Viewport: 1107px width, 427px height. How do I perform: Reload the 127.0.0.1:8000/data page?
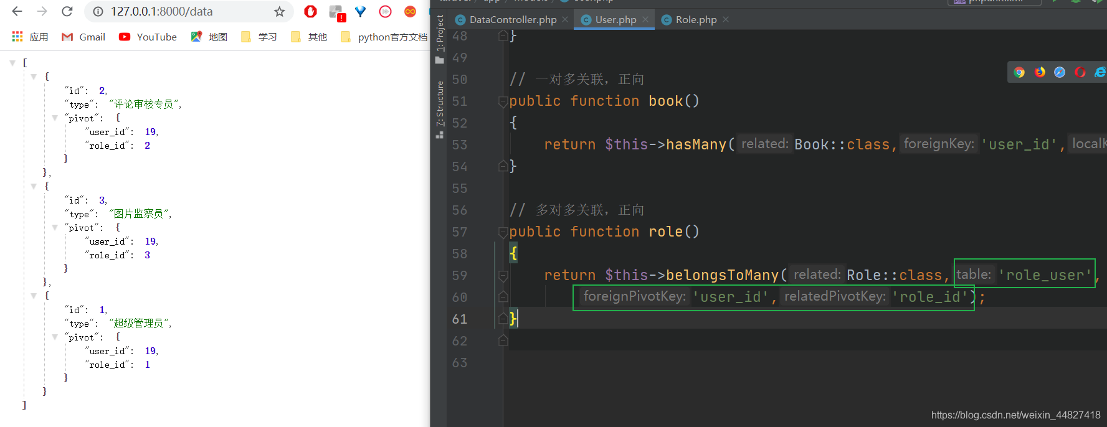click(67, 11)
